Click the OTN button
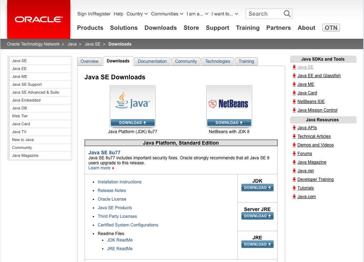The image size is (364, 262). point(331,28)
